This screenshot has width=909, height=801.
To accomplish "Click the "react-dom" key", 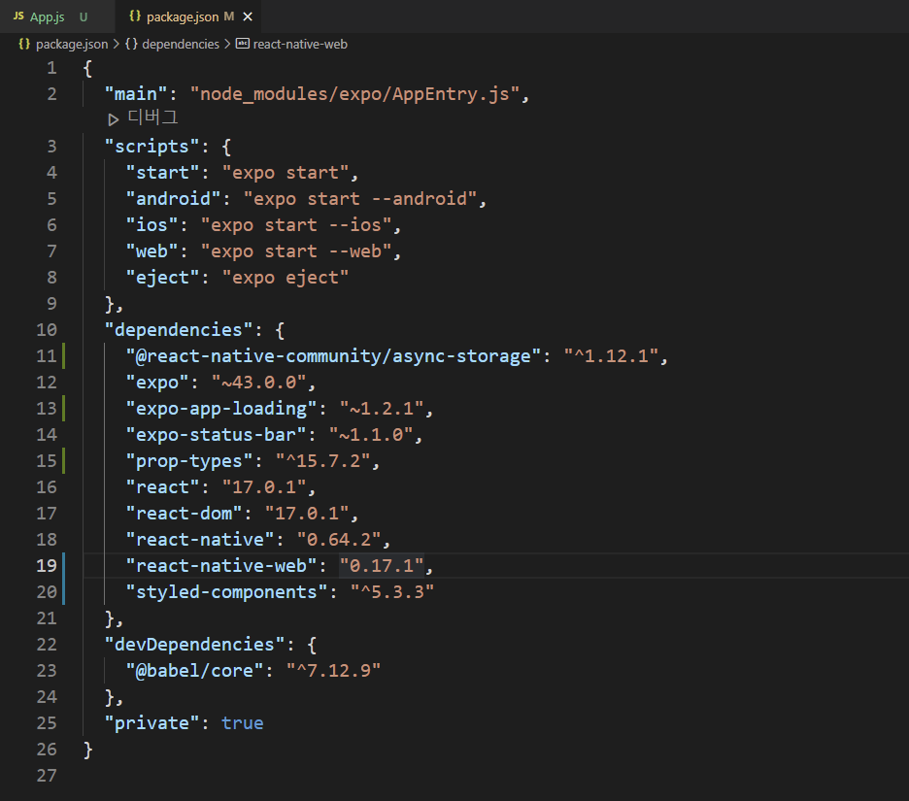I will coord(184,514).
